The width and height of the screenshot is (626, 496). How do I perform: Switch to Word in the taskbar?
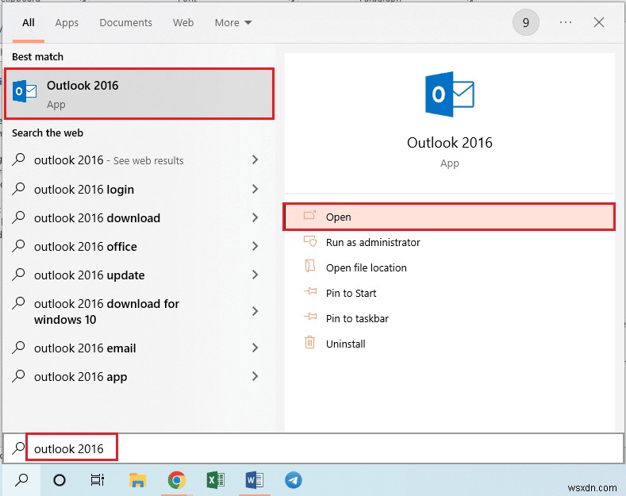(255, 480)
